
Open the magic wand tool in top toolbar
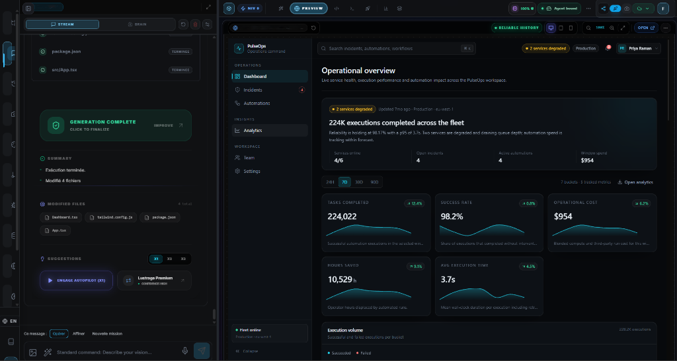tap(281, 8)
